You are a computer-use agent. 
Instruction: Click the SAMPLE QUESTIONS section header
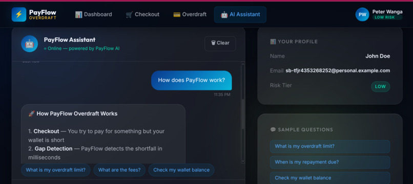click(x=302, y=130)
